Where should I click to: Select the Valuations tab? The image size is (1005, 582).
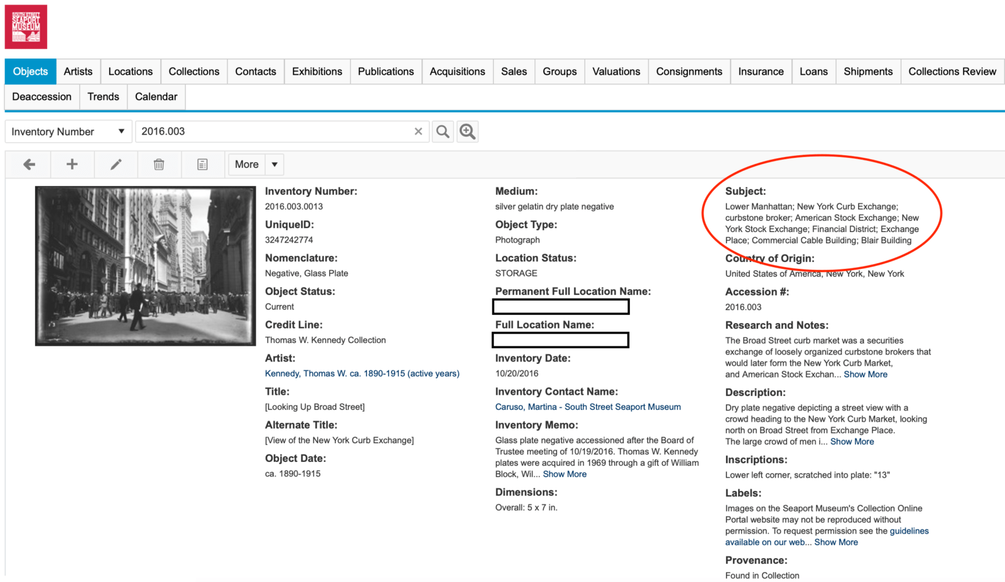click(x=616, y=71)
